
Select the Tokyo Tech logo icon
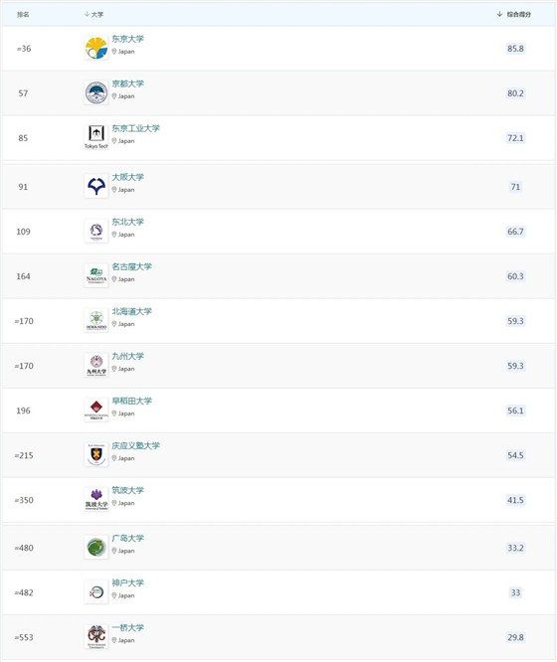(96, 137)
